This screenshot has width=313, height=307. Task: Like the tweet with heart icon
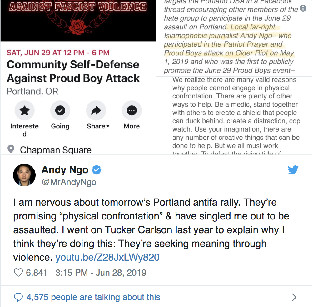point(18,272)
